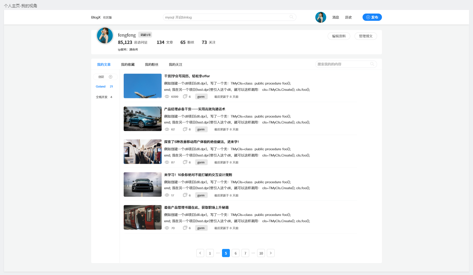This screenshot has height=275, width=473.
Task: Switch to 我的收藏 tab
Action: pyautogui.click(x=128, y=65)
